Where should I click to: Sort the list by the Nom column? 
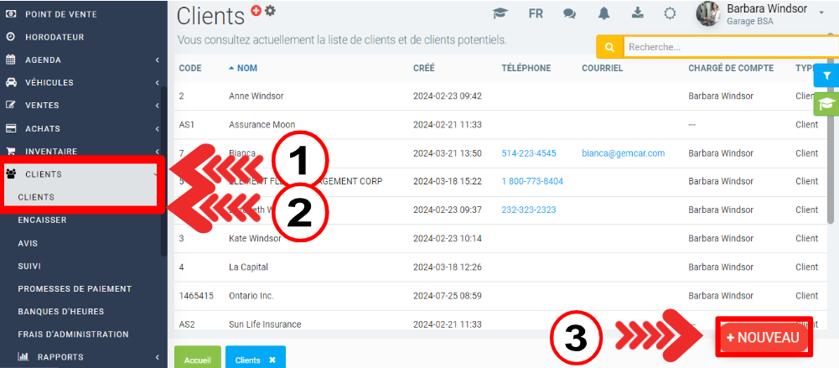(246, 68)
